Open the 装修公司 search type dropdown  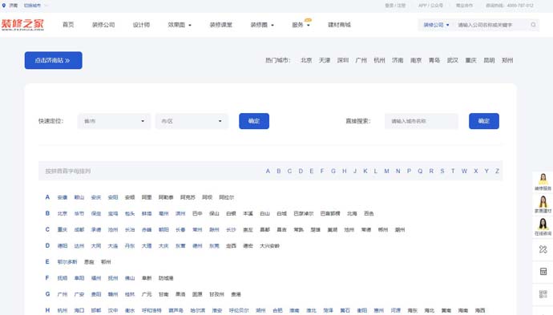tap(436, 25)
